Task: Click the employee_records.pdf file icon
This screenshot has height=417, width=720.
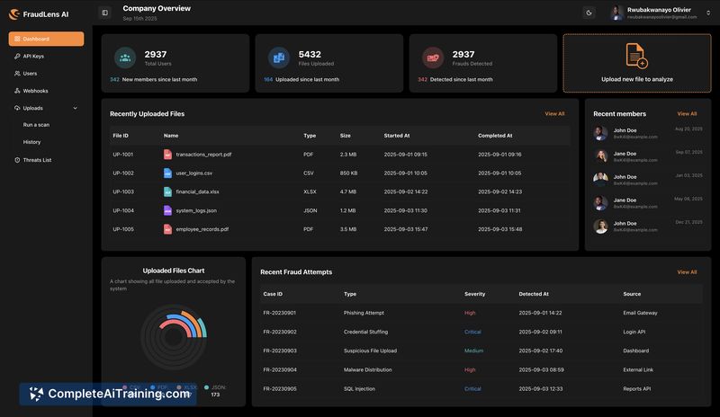Action: [167, 229]
